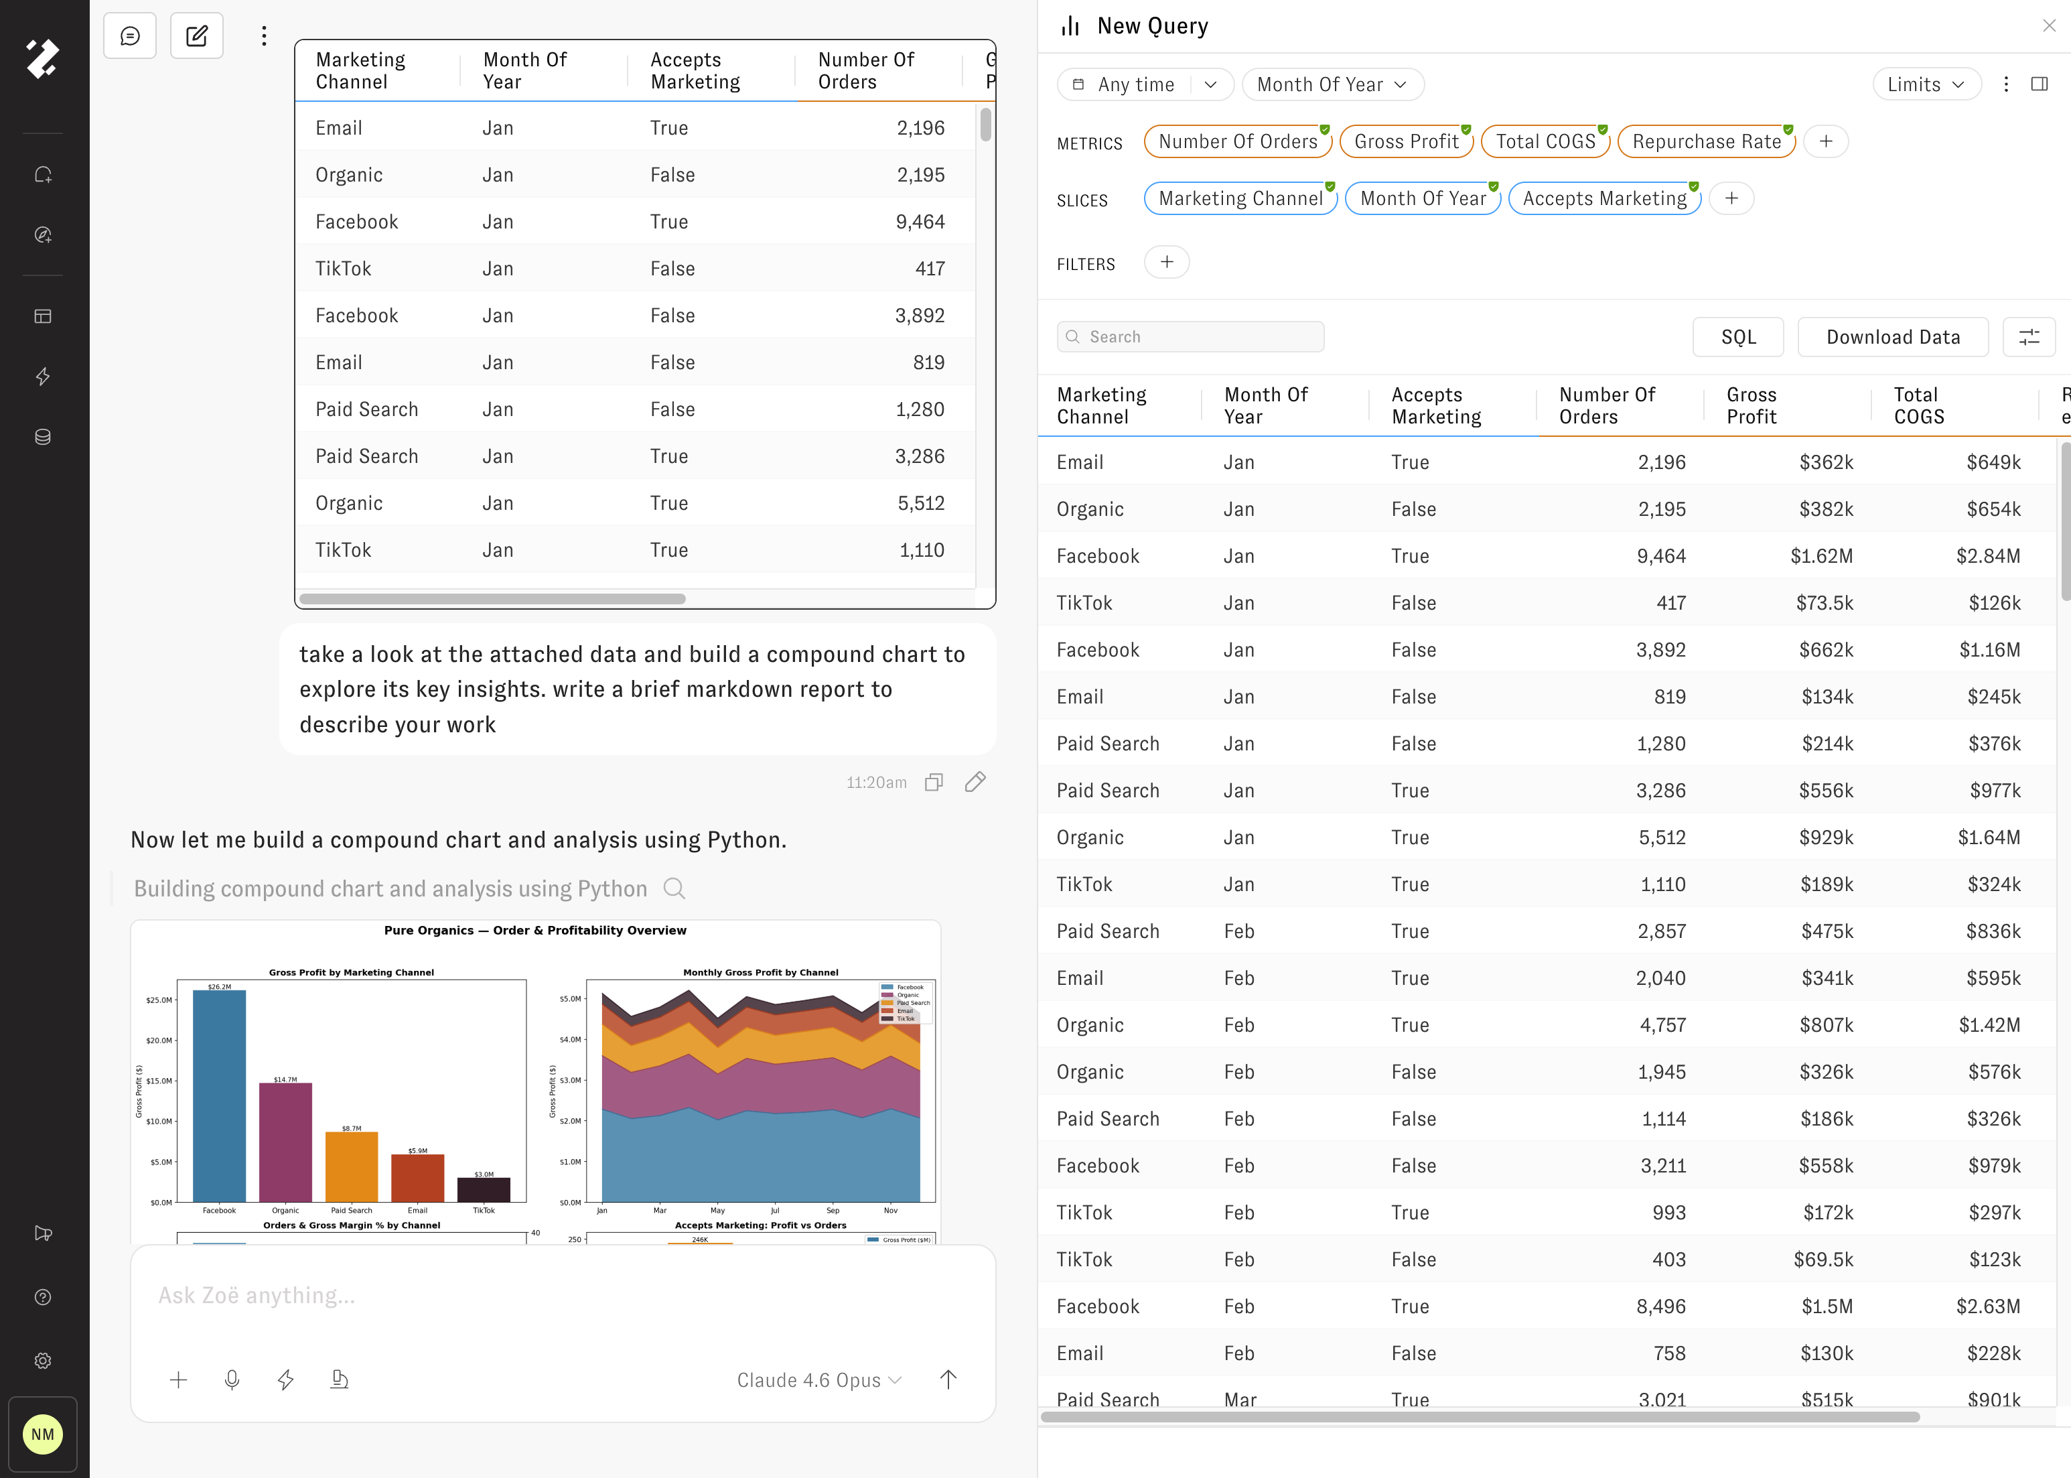Open table display settings sliders icon
Screen dimensions: 2071x1478
click(x=2028, y=338)
